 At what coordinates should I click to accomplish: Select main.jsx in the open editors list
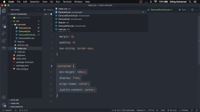[x=100, y=29]
